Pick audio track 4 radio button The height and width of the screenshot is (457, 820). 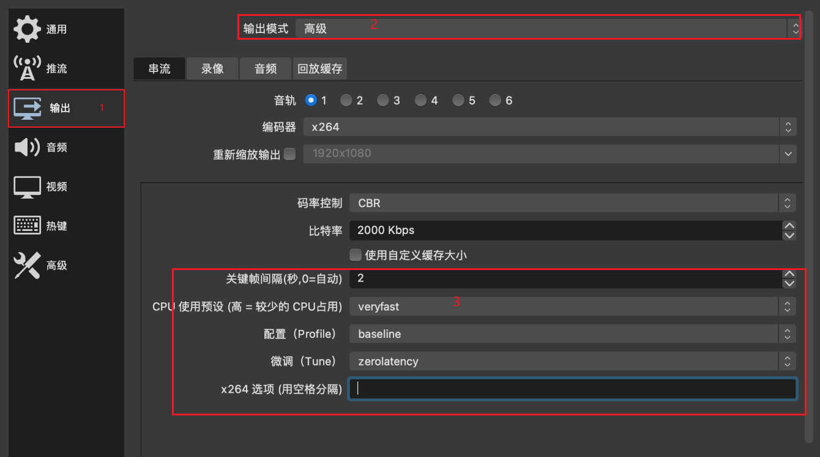pyautogui.click(x=421, y=100)
